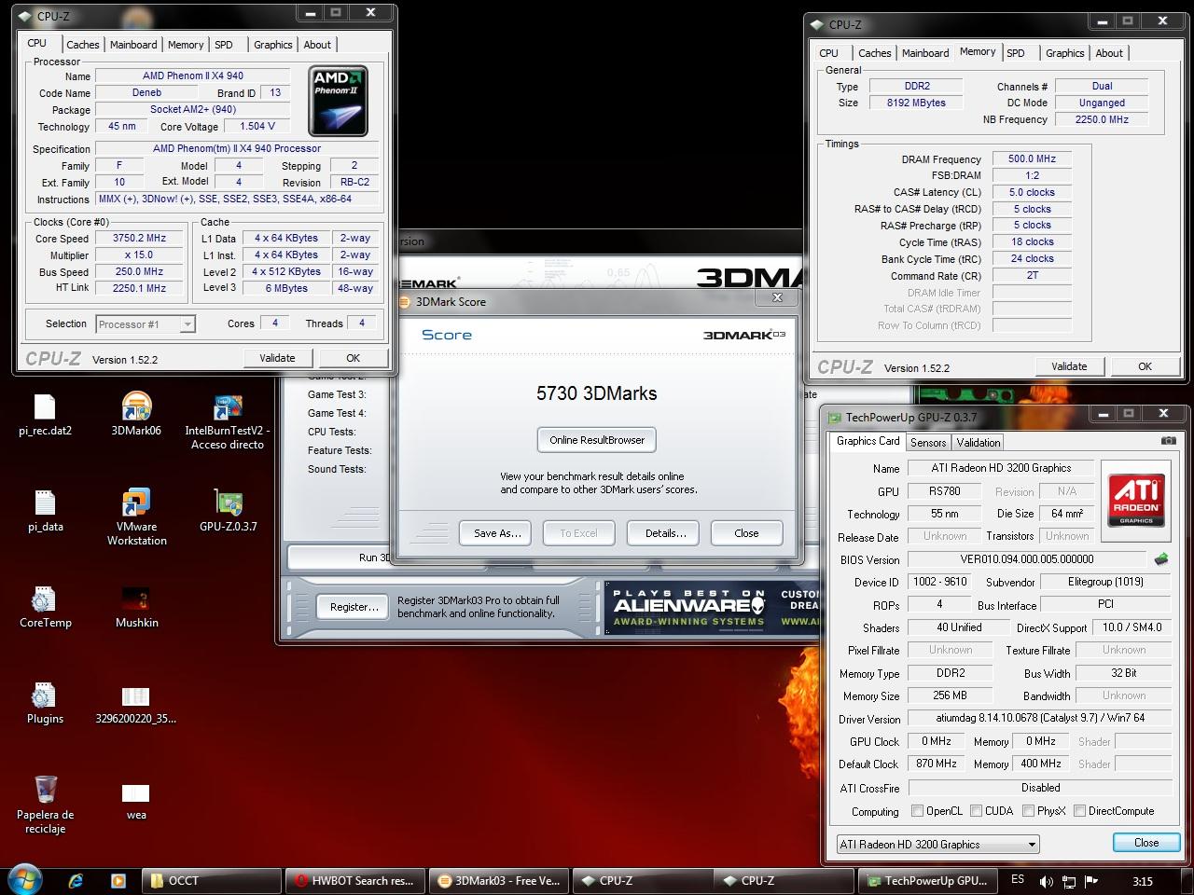Click Validate in right CPU-Z memory window

[x=1069, y=366]
